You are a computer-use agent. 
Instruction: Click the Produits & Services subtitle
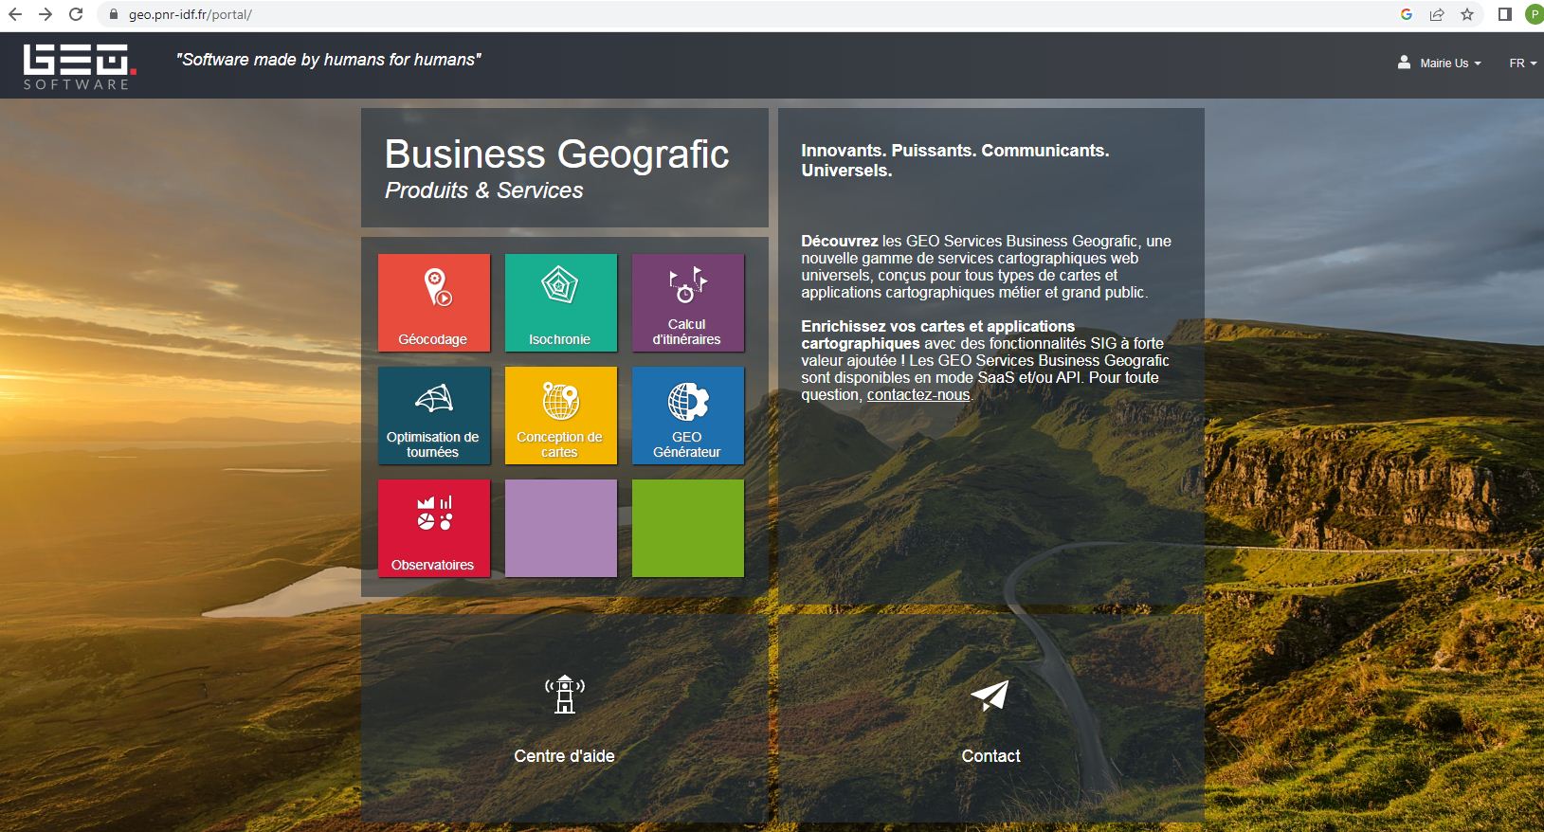click(484, 190)
